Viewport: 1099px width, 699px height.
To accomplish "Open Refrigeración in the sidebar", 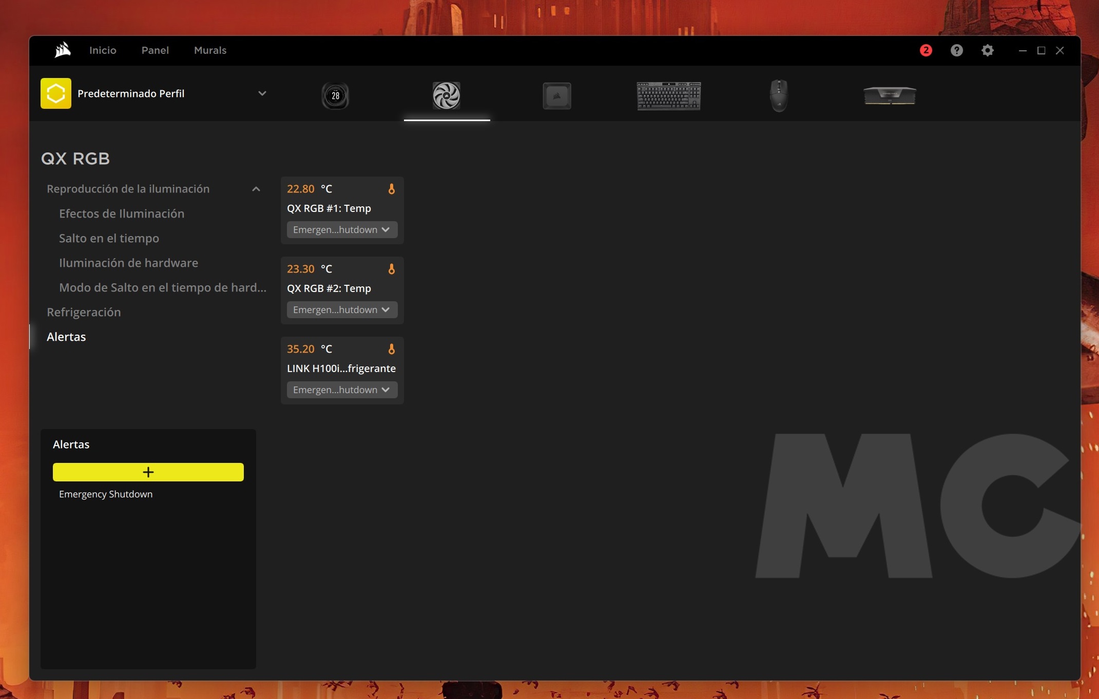I will pyautogui.click(x=84, y=312).
